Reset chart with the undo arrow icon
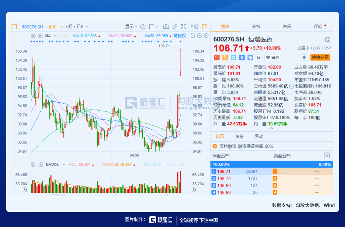Screen dimensions: 345x227 point(193,36)
